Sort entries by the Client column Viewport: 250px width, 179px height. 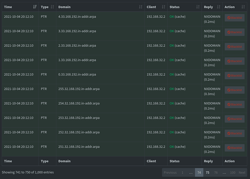pos(163,7)
